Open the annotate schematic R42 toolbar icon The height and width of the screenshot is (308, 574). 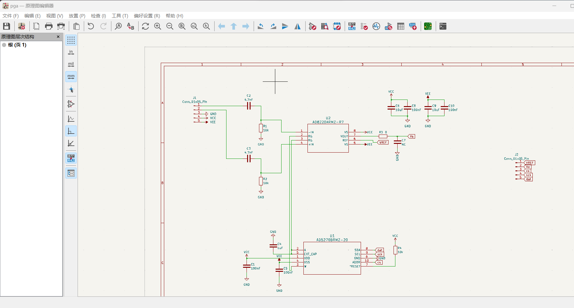pyautogui.click(x=352, y=27)
